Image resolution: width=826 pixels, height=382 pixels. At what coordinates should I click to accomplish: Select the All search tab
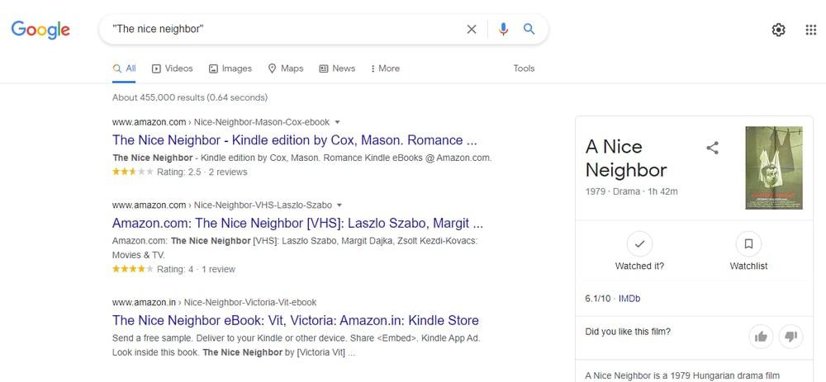[125, 68]
